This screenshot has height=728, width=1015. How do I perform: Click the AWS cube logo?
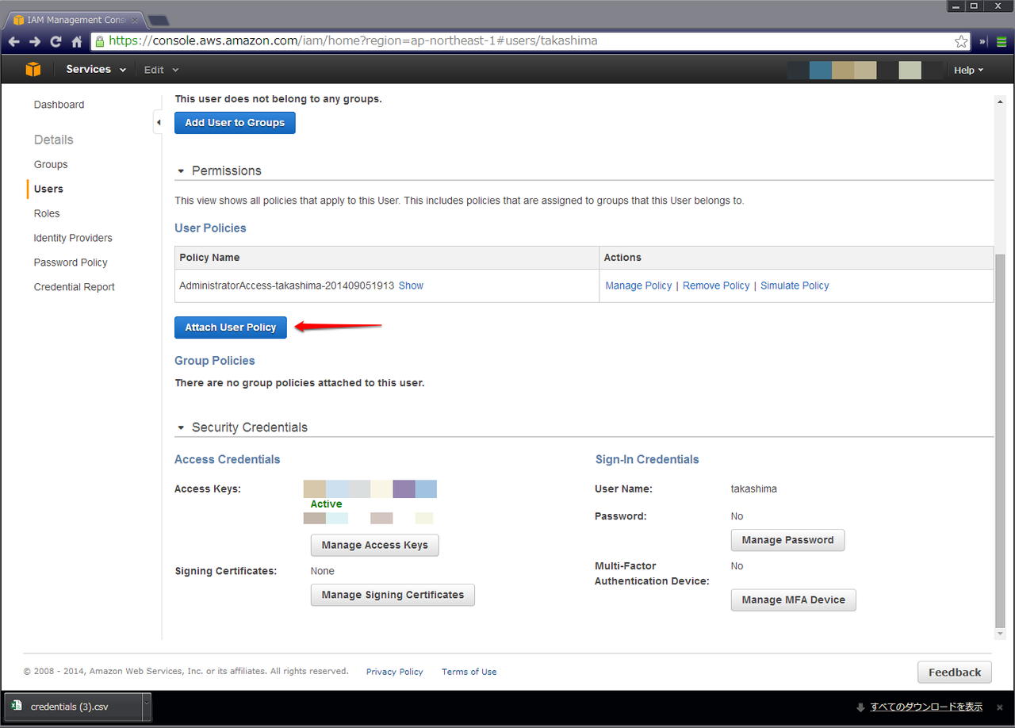coord(33,70)
